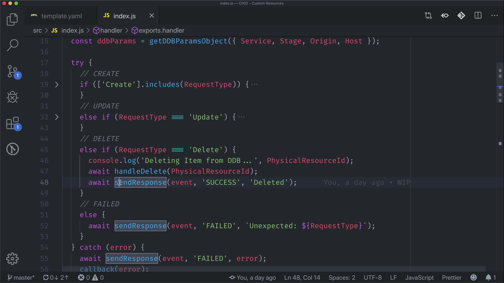
Task: Expand the folded Update block
Action: pos(57,117)
